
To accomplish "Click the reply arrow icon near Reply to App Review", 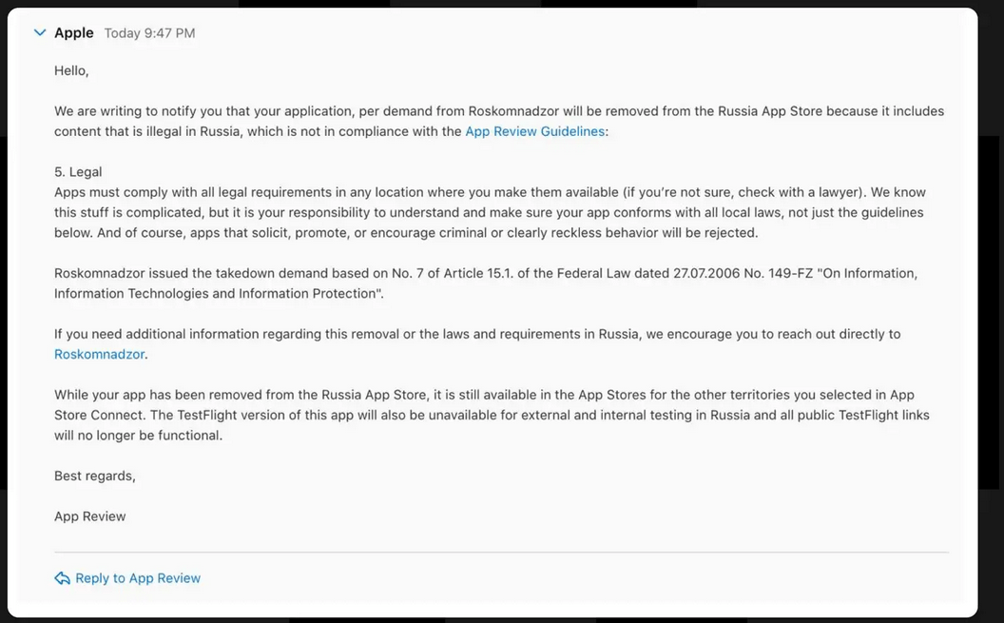I will point(62,577).
